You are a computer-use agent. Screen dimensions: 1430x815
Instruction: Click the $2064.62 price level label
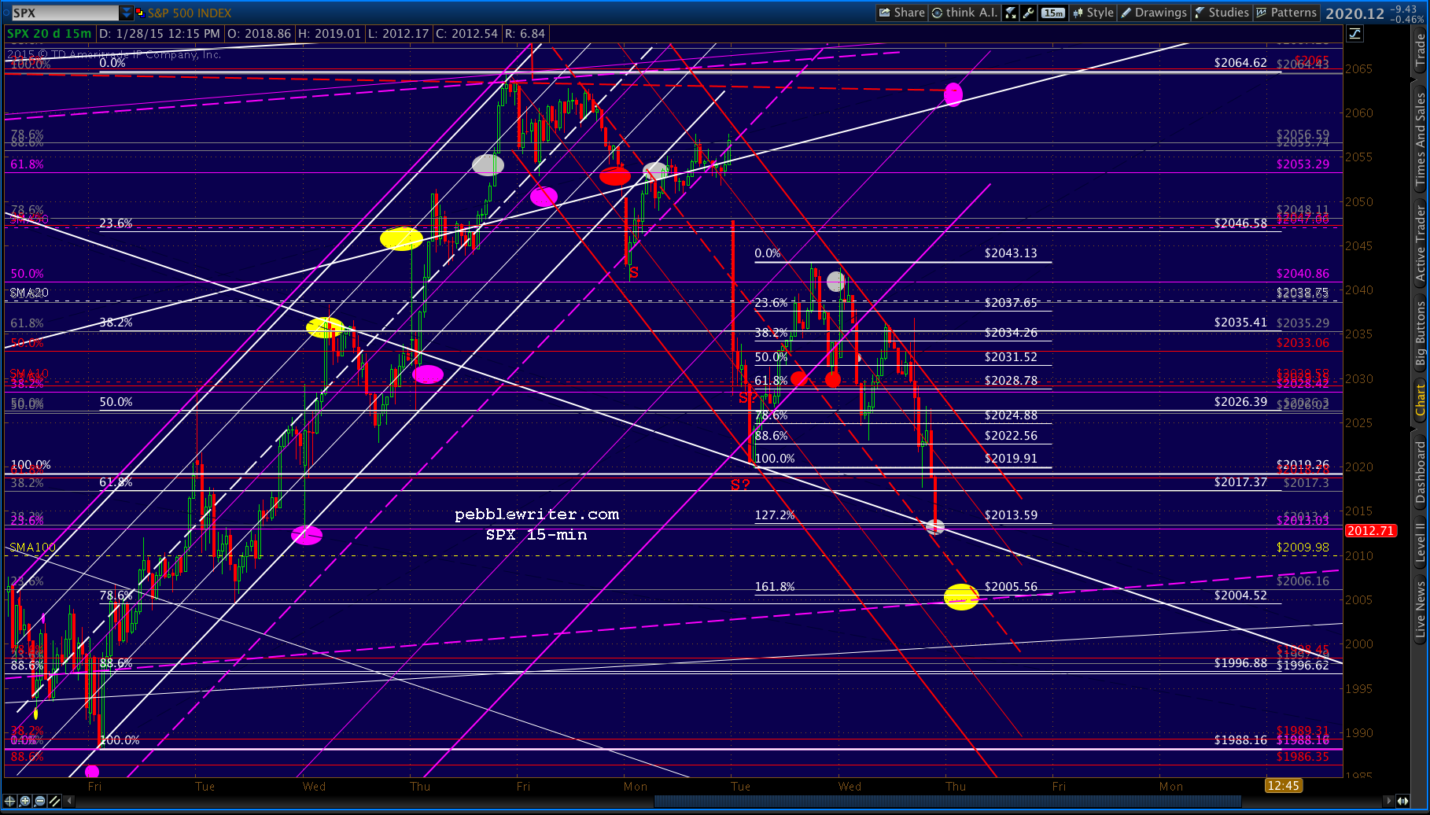click(1240, 63)
